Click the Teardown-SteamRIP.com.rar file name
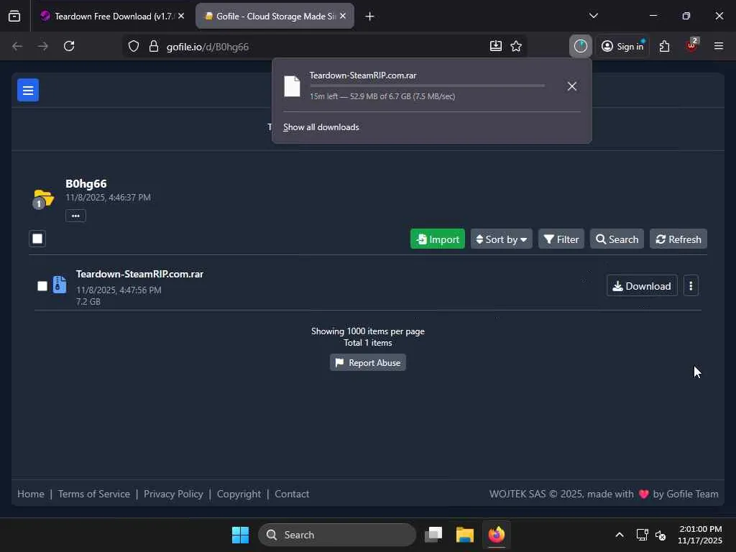Image resolution: width=736 pixels, height=552 pixels. [x=139, y=274]
